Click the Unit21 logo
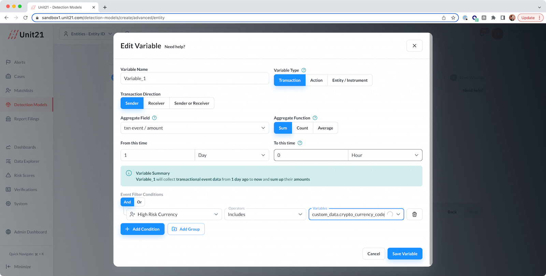 point(26,34)
